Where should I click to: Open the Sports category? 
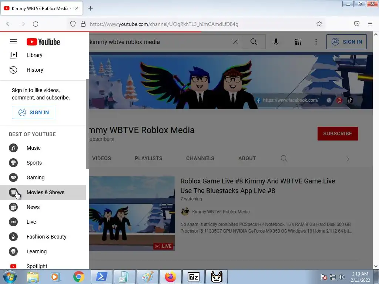(43, 163)
